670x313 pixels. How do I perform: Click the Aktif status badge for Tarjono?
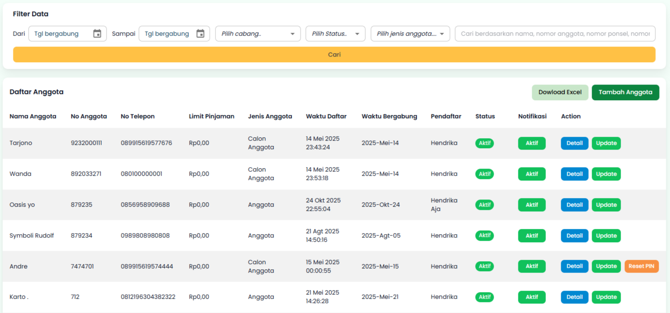point(485,143)
